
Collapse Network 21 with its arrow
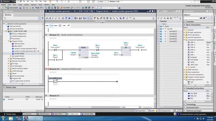point(46,95)
